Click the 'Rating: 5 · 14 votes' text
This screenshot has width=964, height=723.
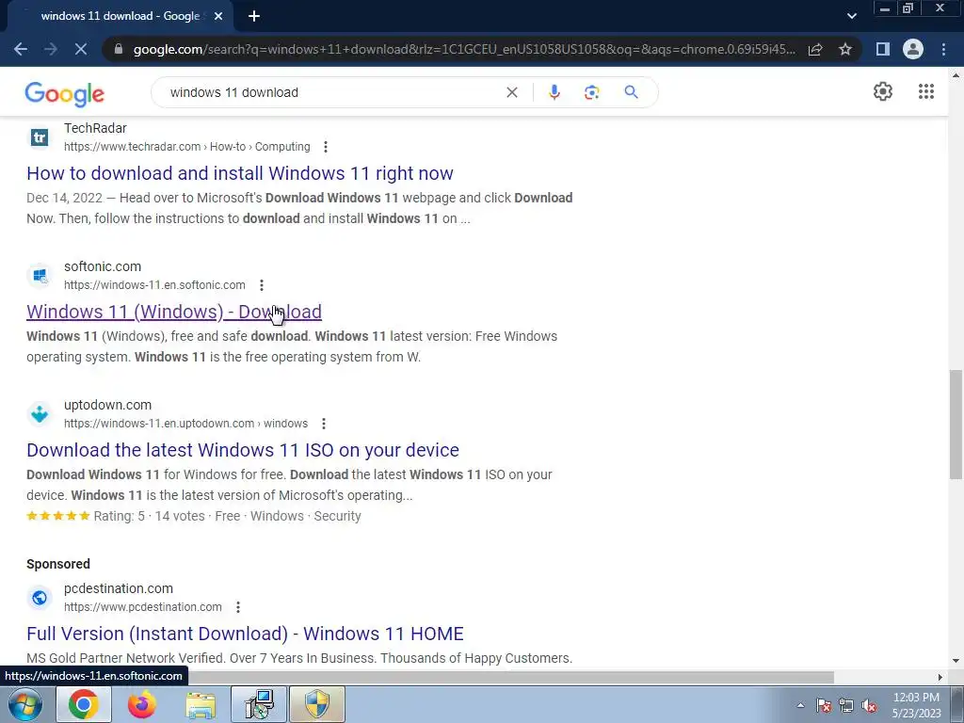point(149,517)
